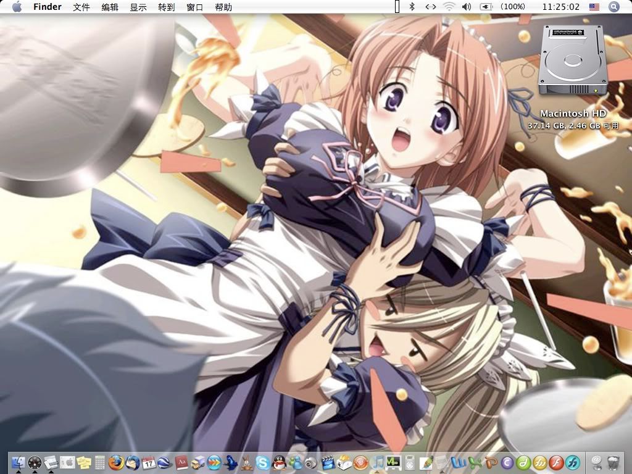
Task: Open the battery power status menu
Action: [x=486, y=7]
